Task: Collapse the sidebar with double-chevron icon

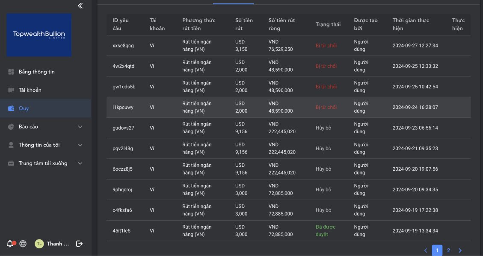Action: [80, 6]
